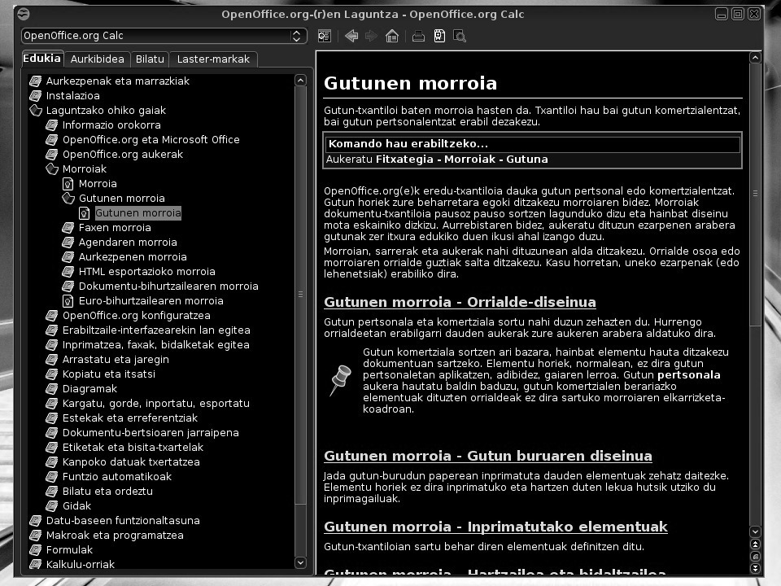The width and height of the screenshot is (781, 586).
Task: Expand the Formulak book
Action: pyautogui.click(x=61, y=550)
